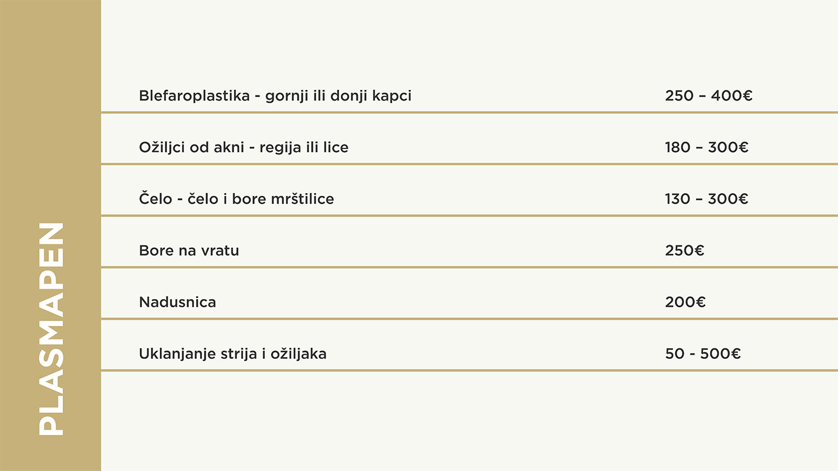Click the gold divider under Blefaroplastika
The height and width of the screenshot is (471, 838).
pos(469,112)
